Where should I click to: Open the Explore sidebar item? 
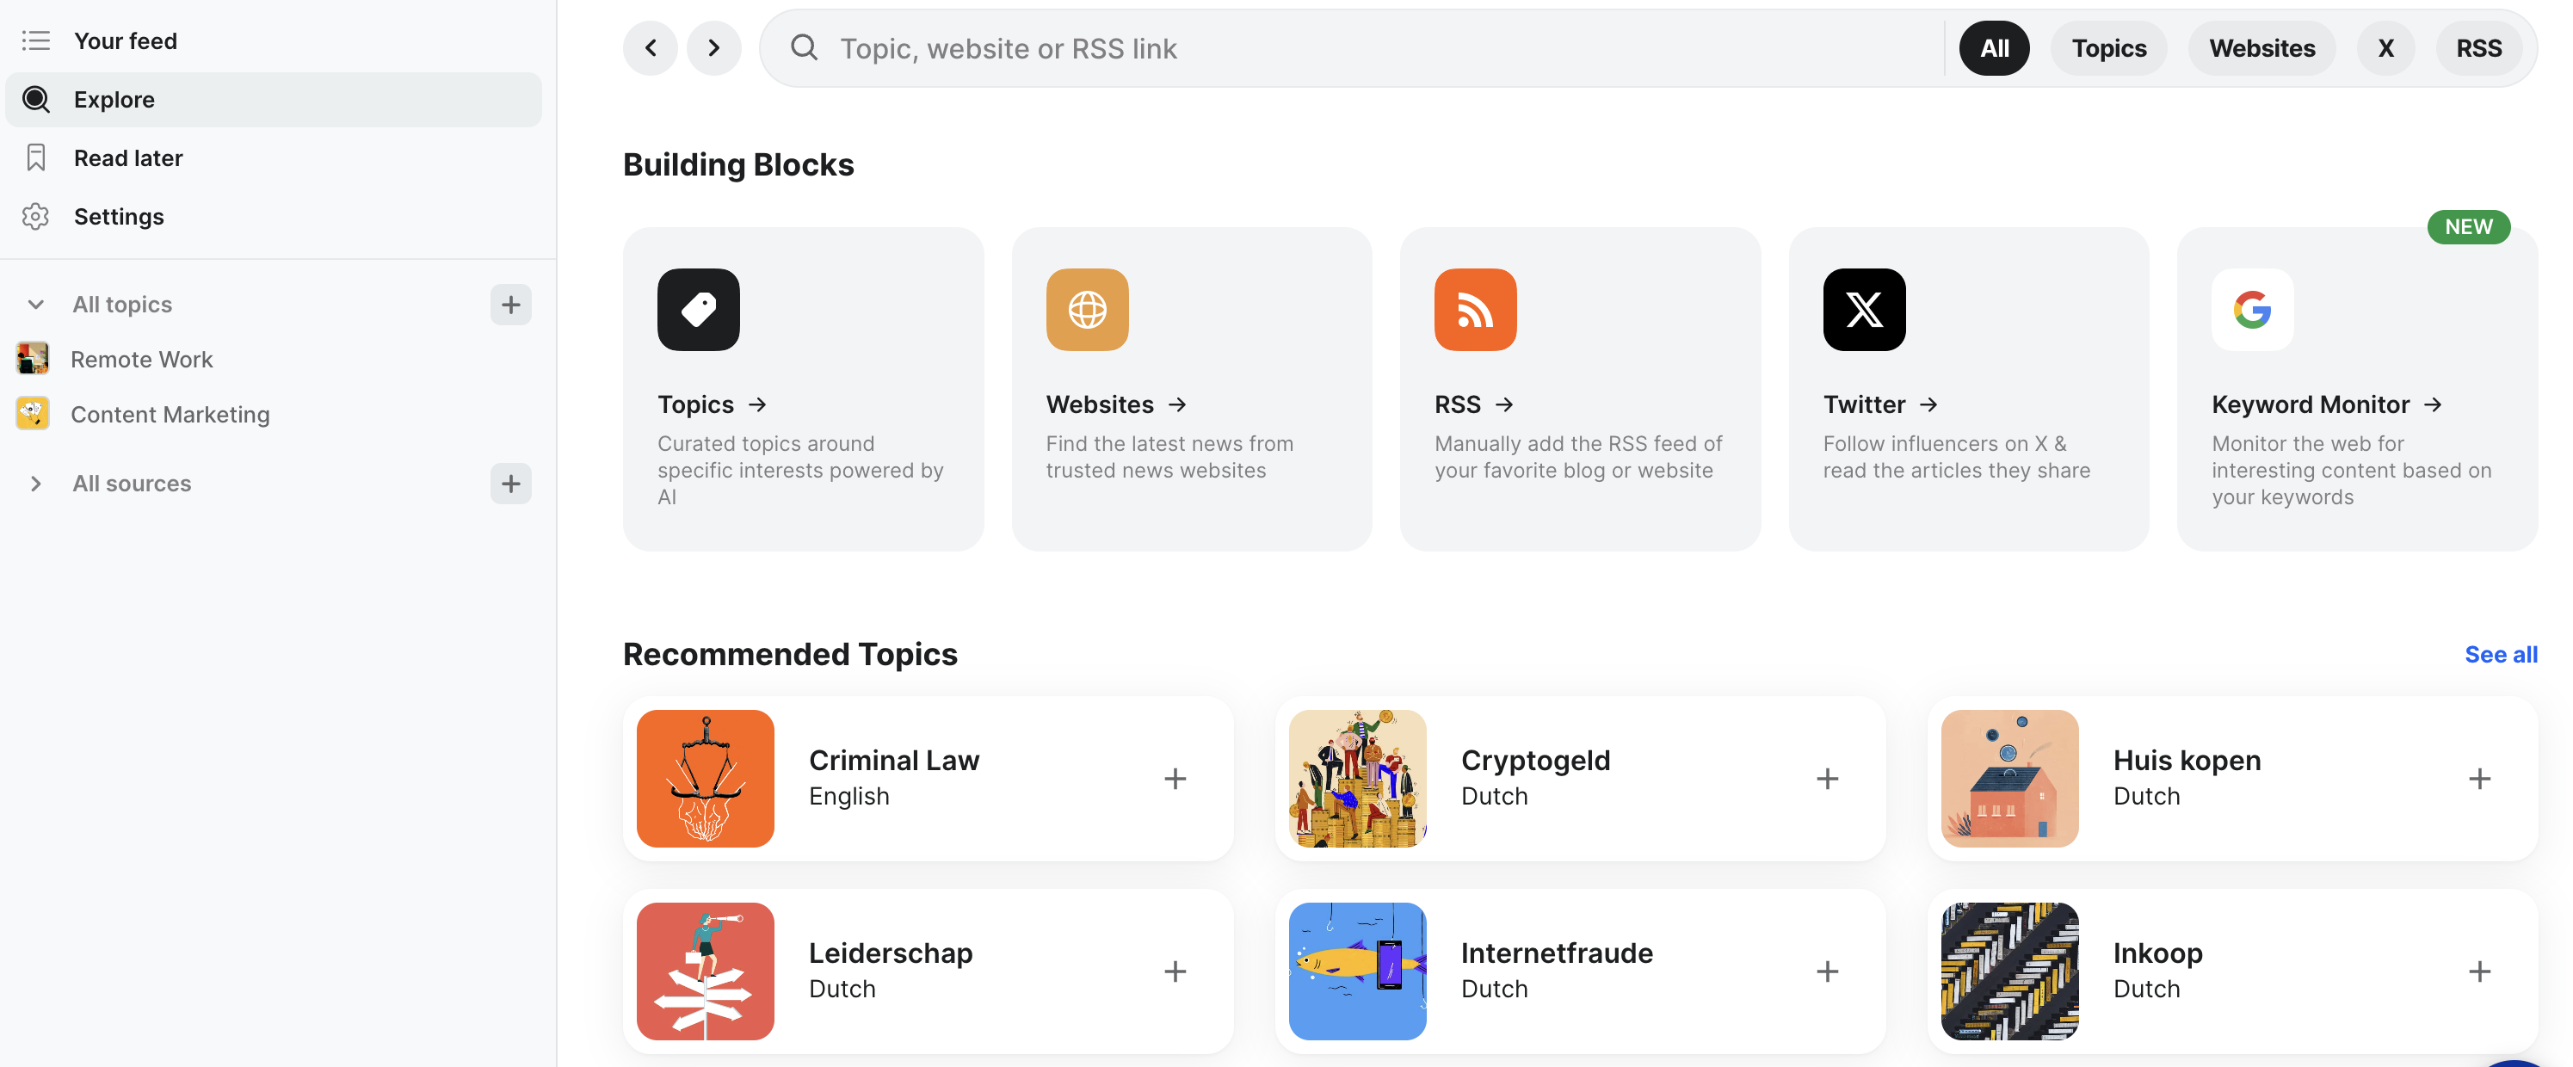(x=274, y=99)
